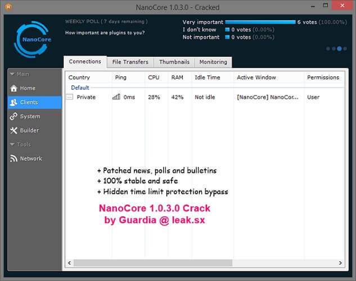
Task: Click the '6 votes' result text
Action: point(307,22)
